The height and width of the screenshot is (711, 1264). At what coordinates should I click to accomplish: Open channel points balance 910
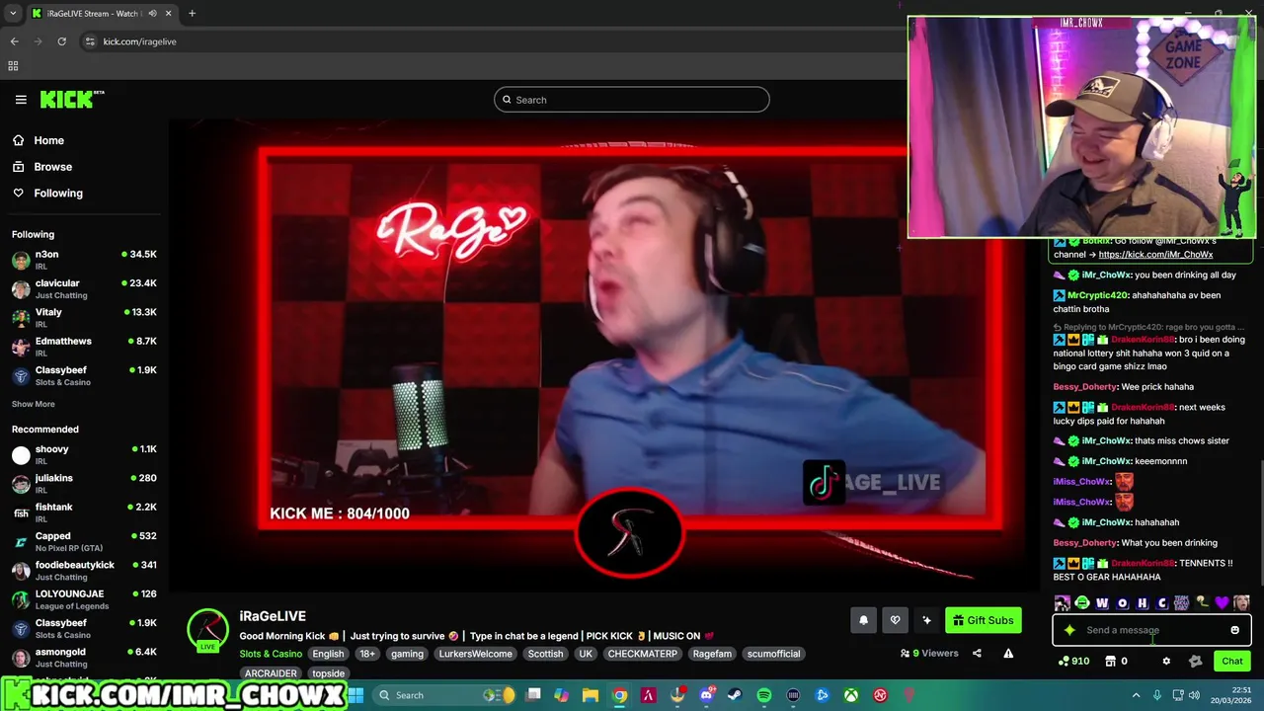pos(1073,662)
